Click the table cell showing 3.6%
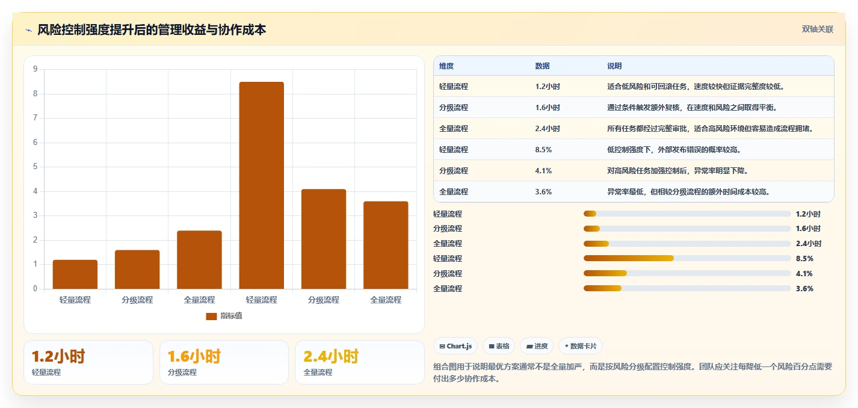The width and height of the screenshot is (858, 408). (x=543, y=192)
